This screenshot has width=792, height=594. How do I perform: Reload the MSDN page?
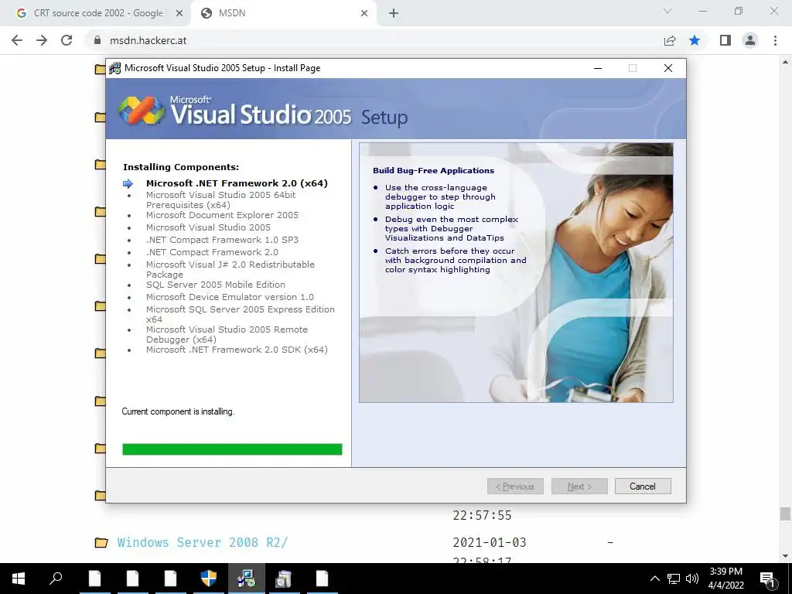[x=67, y=40]
